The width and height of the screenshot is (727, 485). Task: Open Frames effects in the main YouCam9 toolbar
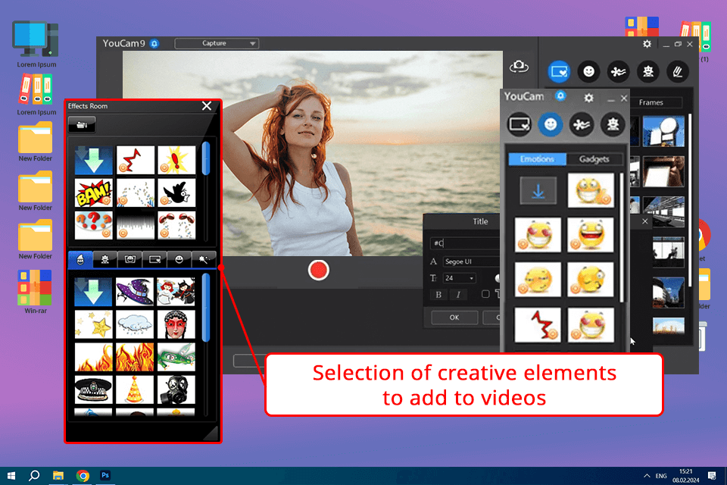pyautogui.click(x=559, y=71)
